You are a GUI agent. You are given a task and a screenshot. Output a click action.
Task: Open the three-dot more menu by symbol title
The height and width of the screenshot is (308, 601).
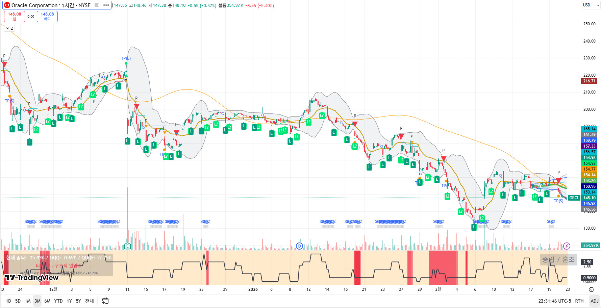pos(106,5)
